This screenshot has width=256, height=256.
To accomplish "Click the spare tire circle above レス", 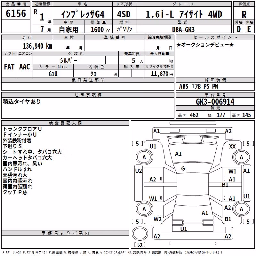I will click(140, 234).
